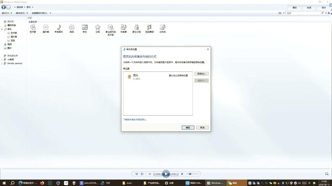The width and height of the screenshot is (332, 186).
Task: Open the 参与创作的艺术家 view icon
Action: point(111,30)
